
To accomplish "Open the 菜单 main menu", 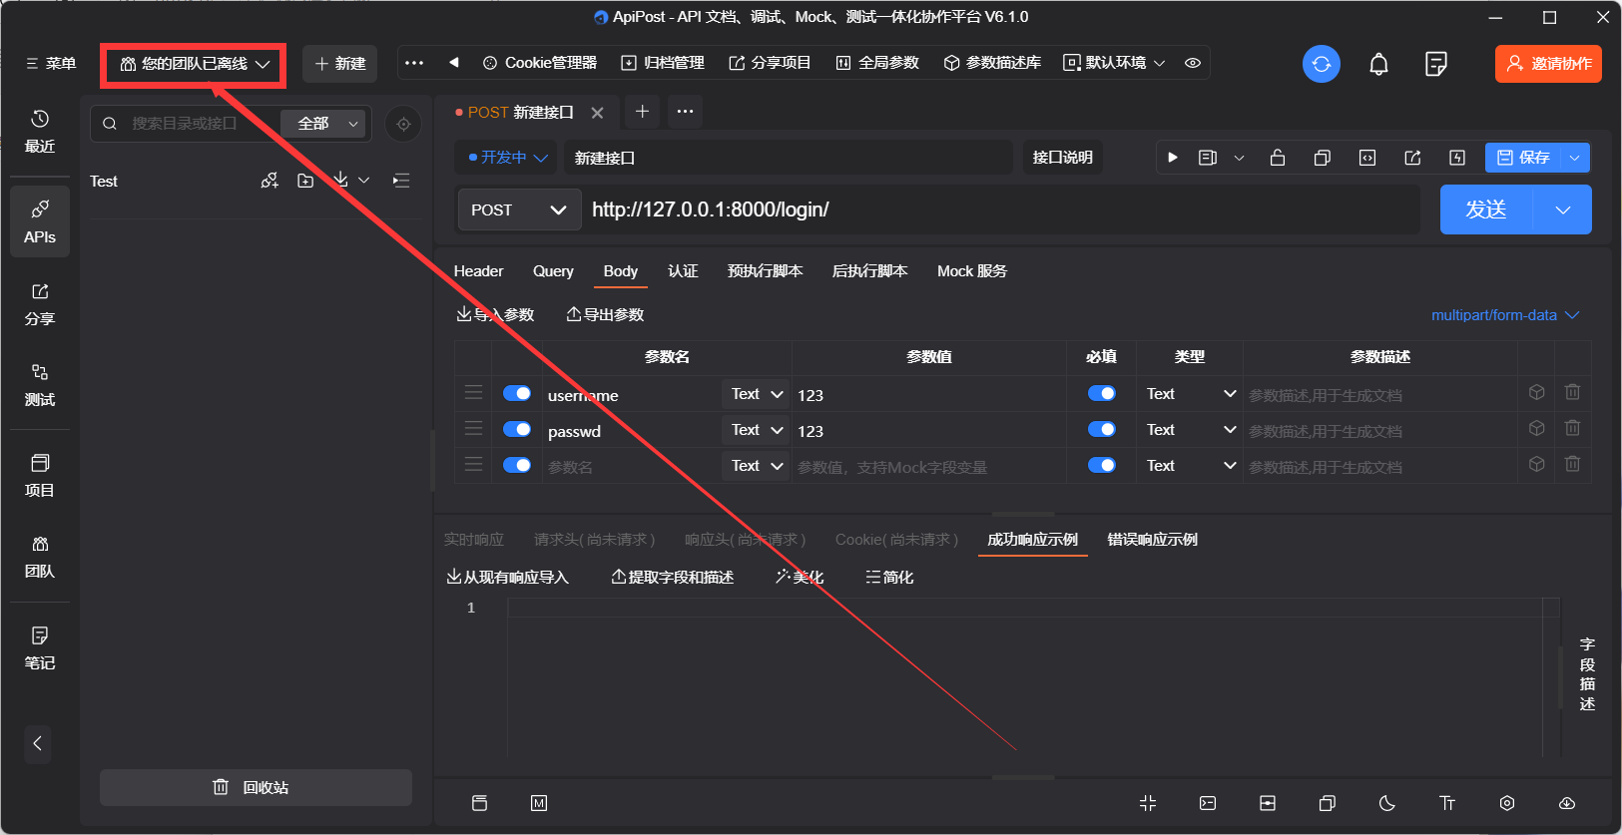I will [51, 63].
